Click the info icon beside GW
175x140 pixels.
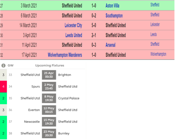point(4,66)
